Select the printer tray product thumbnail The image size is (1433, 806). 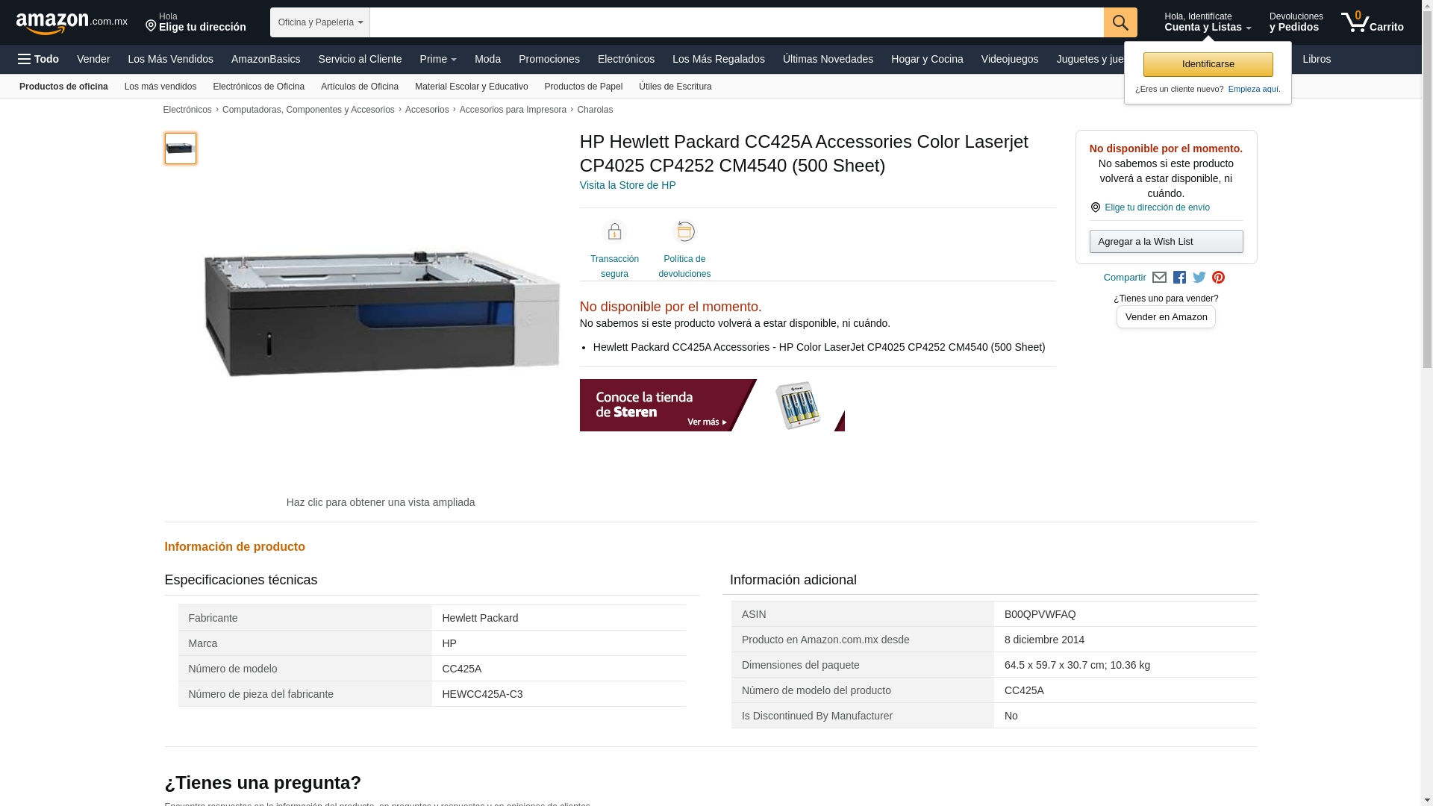pyautogui.click(x=181, y=149)
